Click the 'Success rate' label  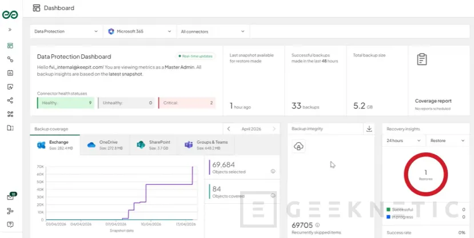point(399,232)
